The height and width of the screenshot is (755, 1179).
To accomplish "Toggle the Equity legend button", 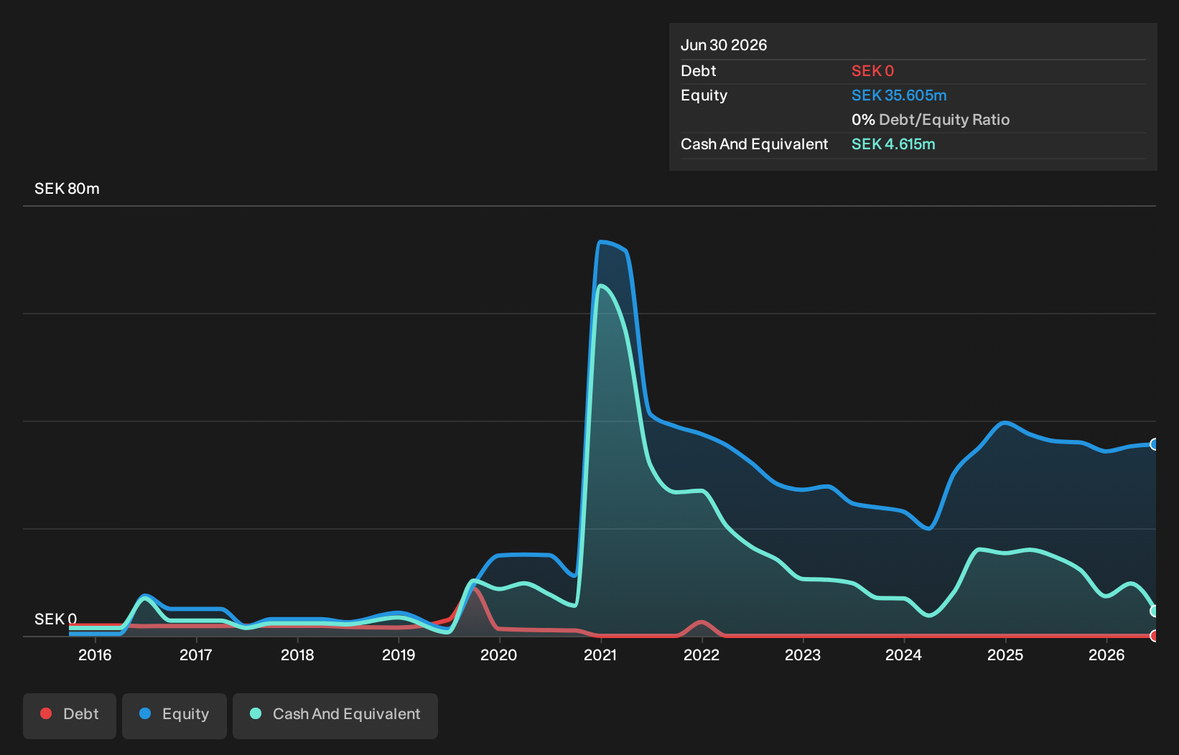I will click(x=174, y=716).
